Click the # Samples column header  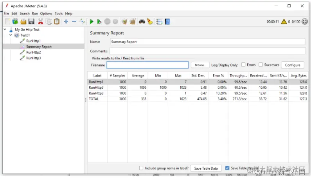click(x=117, y=75)
